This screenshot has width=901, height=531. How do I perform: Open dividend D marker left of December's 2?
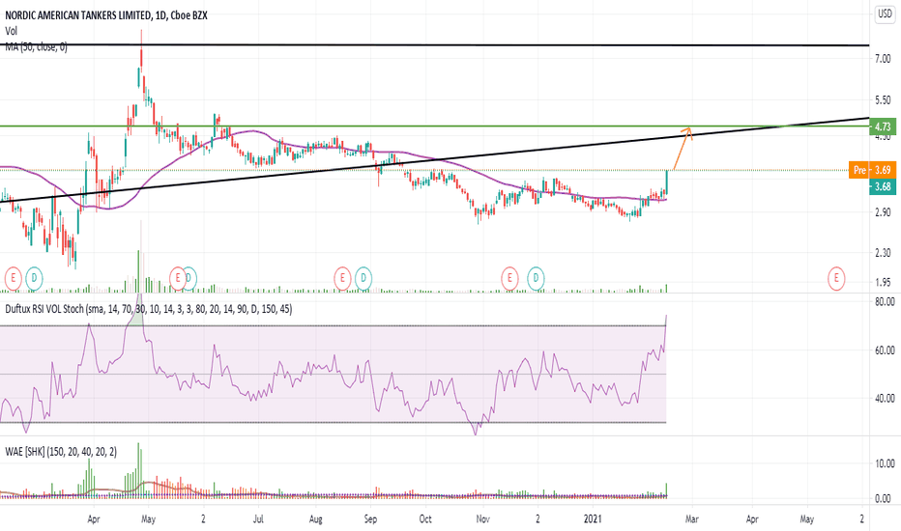tap(537, 278)
